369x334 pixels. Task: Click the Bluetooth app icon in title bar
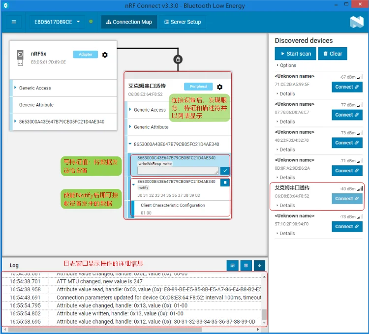point(6,5)
